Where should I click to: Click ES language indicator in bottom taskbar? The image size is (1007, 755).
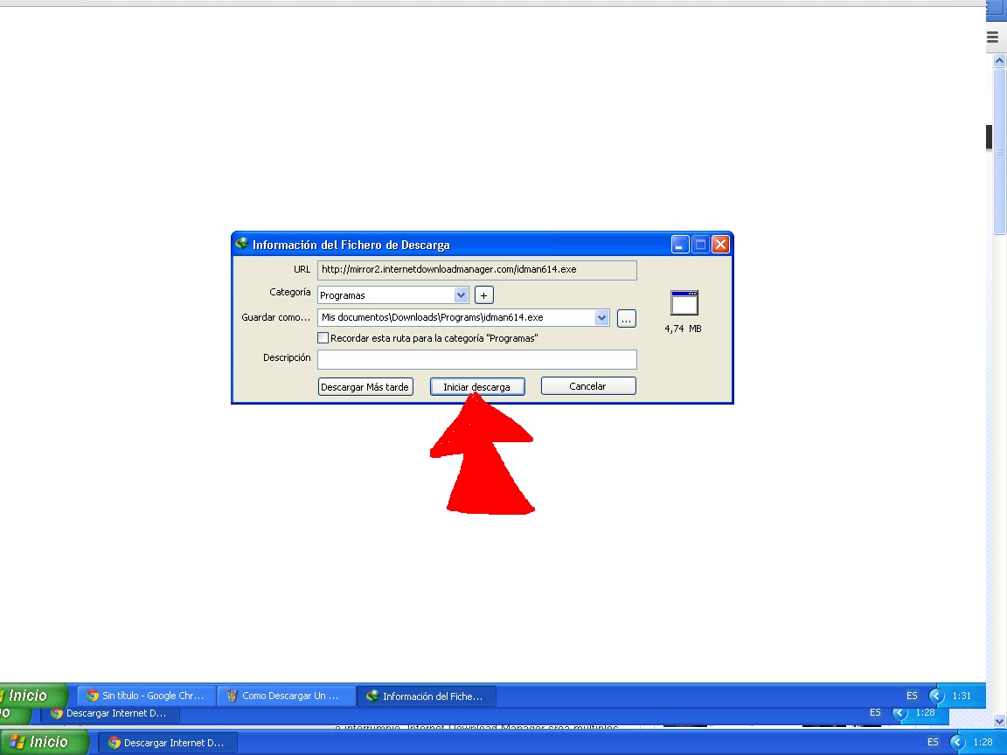[933, 742]
